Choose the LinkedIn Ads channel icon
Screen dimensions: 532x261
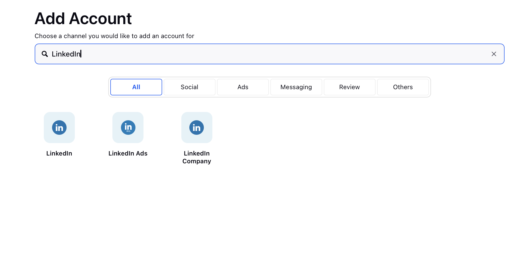128,128
